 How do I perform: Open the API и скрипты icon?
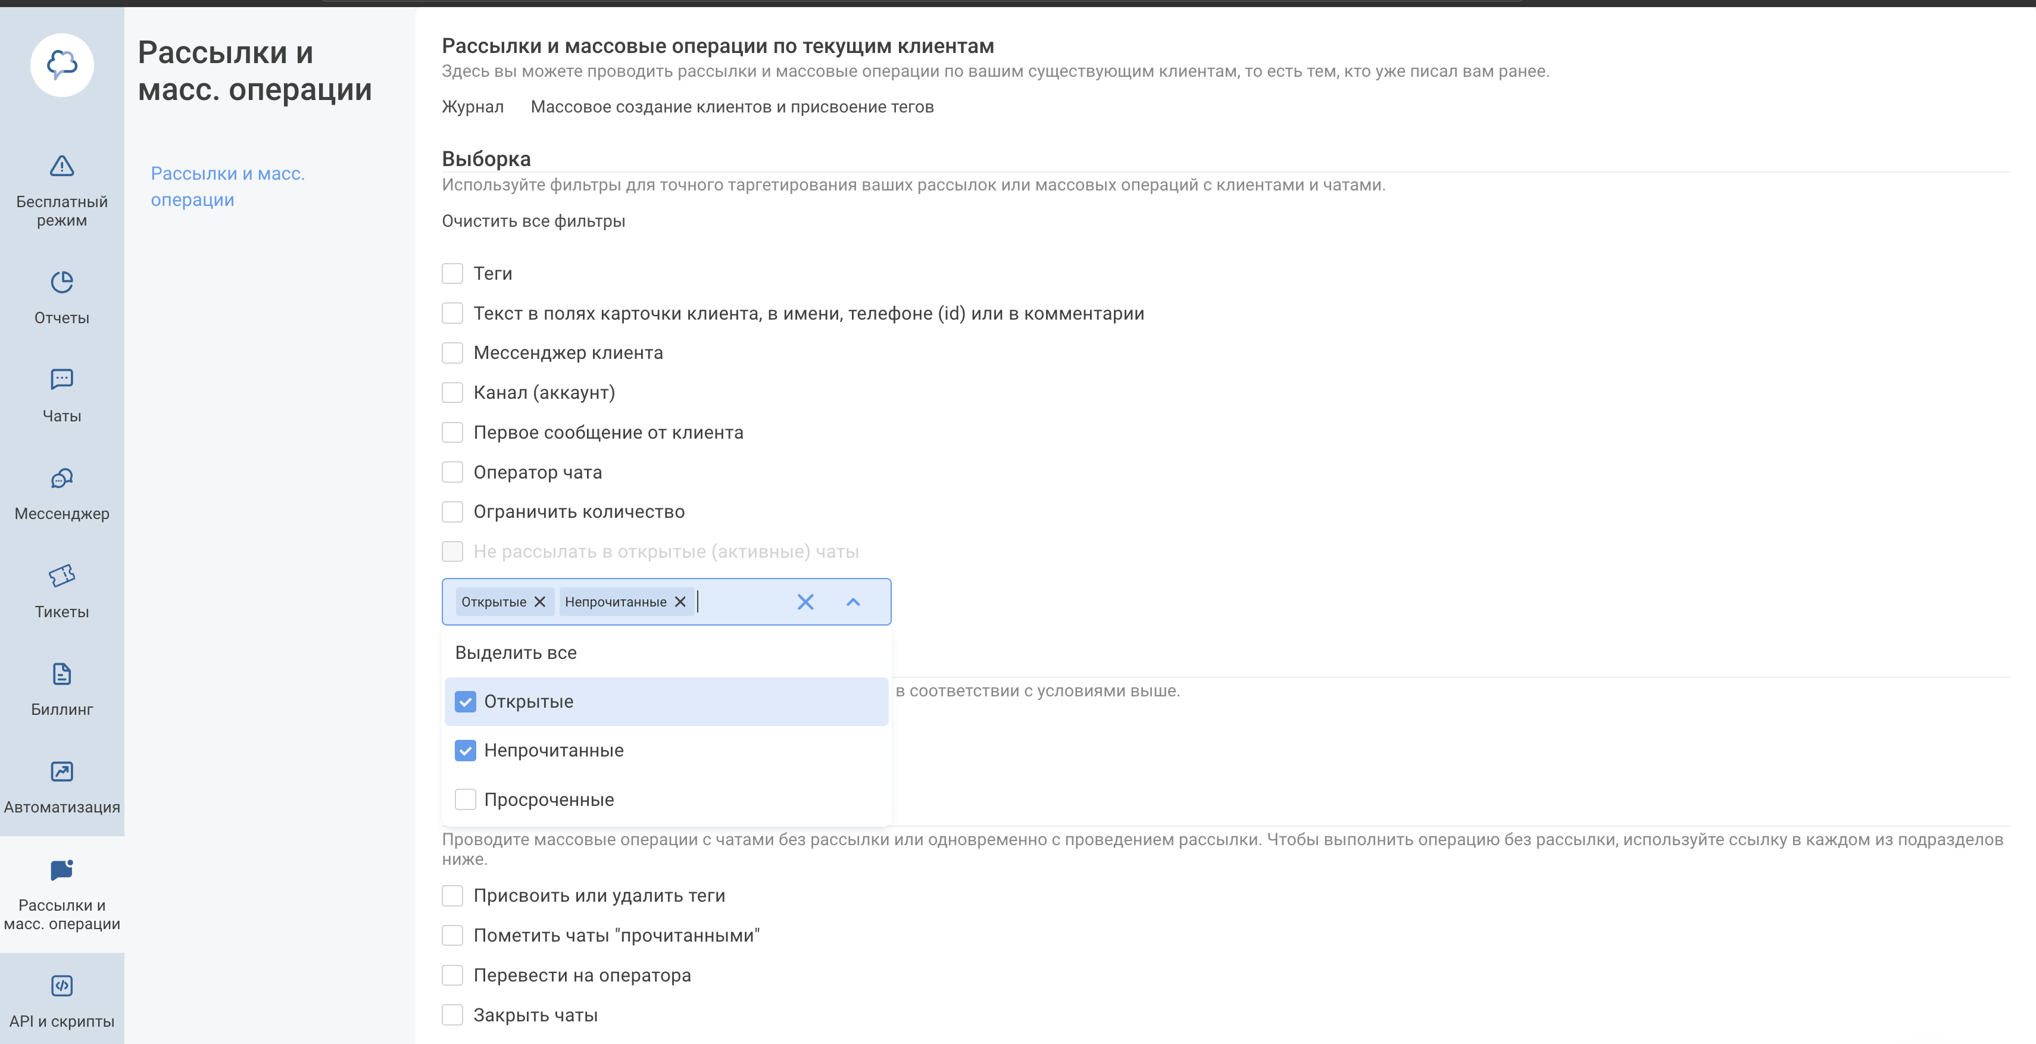point(62,986)
